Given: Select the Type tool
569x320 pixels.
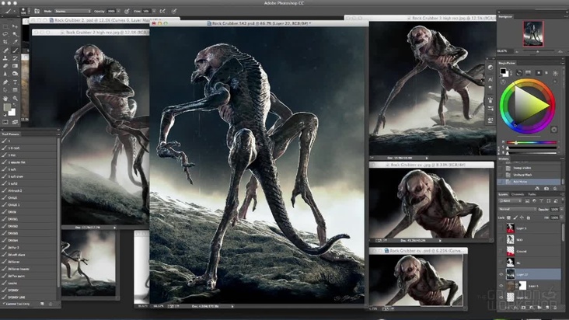Looking at the screenshot, I should coord(15,81).
